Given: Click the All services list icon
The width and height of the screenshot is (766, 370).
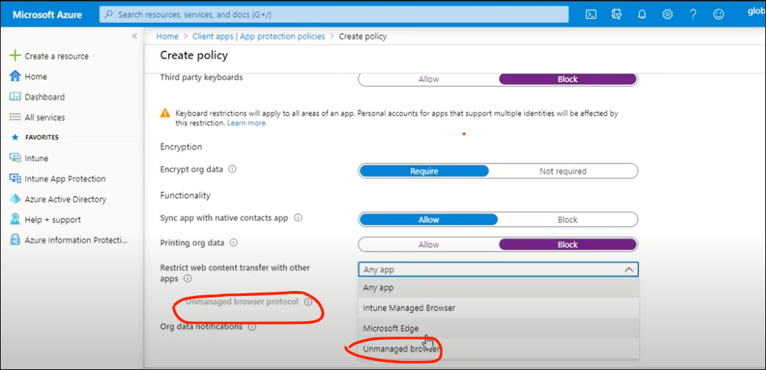Looking at the screenshot, I should pyautogui.click(x=15, y=117).
